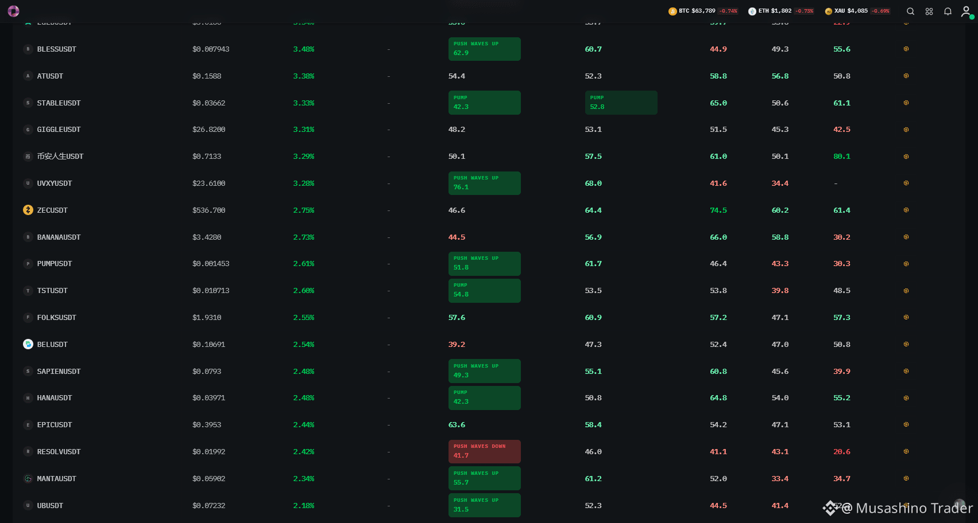Open the ZECUSDT symbol
This screenshot has width=978, height=523.
[52, 210]
